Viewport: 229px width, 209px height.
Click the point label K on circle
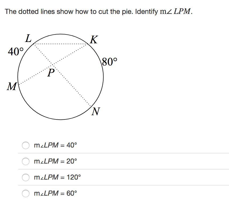point(94,40)
